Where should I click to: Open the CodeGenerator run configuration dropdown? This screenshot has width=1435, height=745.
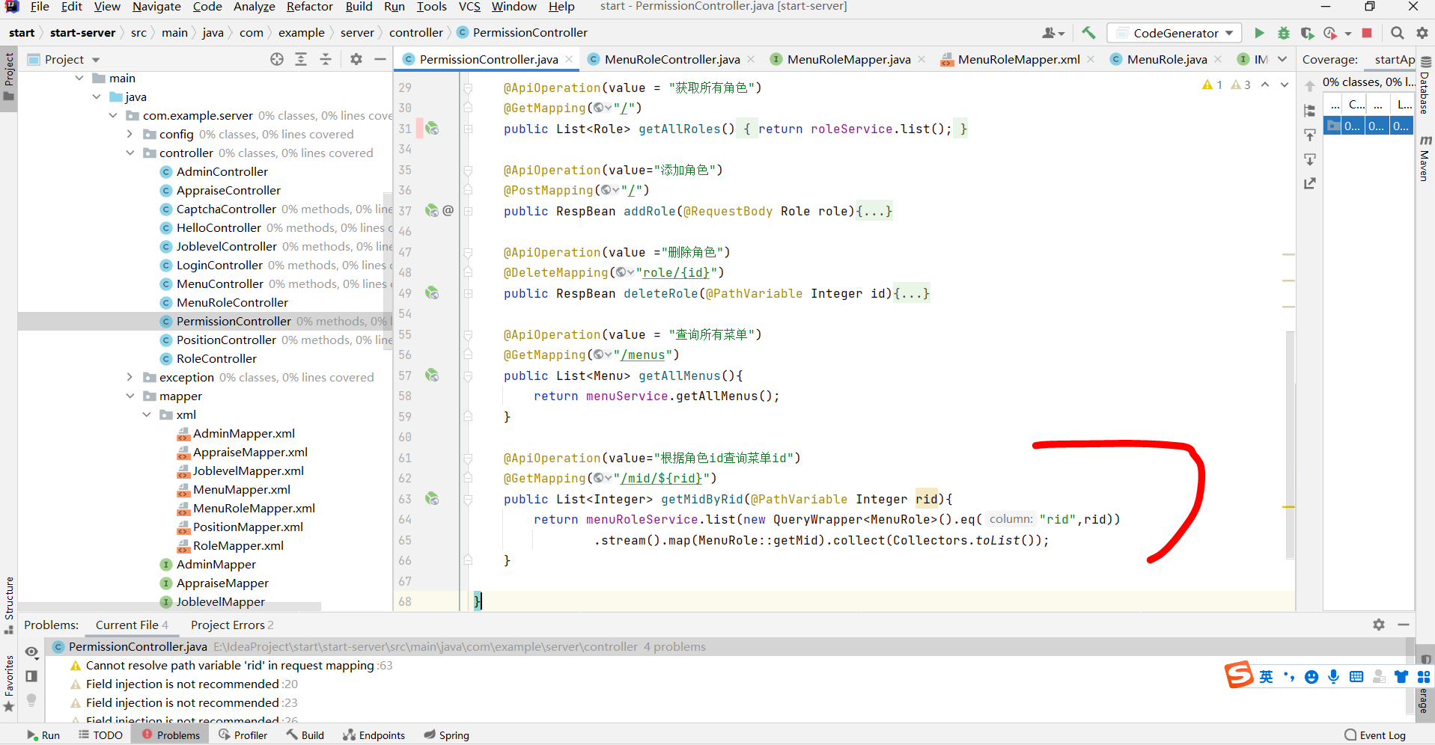click(x=1174, y=33)
